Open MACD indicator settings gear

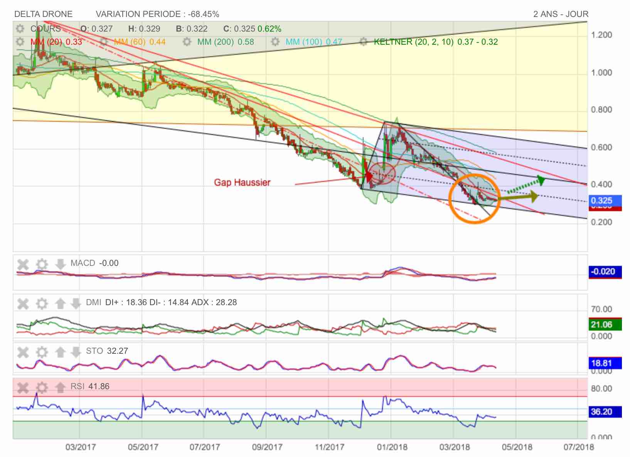(x=42, y=264)
